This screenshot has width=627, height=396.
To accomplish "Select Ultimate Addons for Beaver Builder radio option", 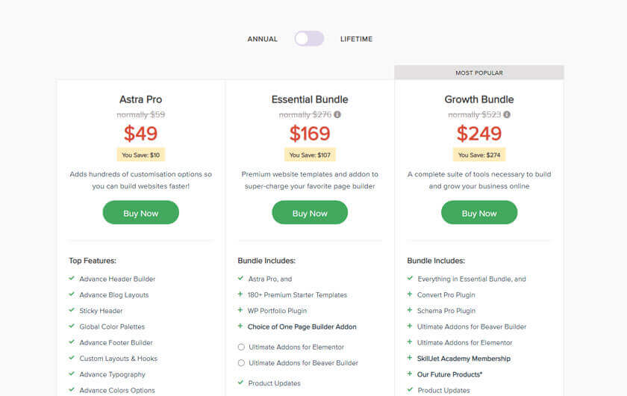I will pyautogui.click(x=241, y=363).
